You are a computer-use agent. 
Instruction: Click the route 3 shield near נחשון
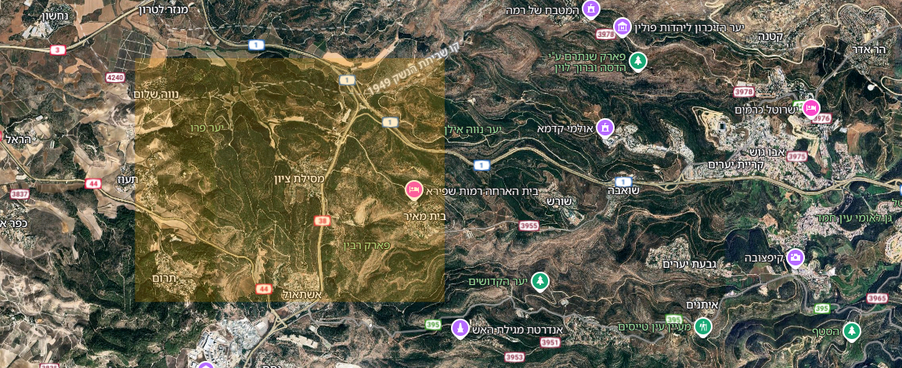point(57,50)
